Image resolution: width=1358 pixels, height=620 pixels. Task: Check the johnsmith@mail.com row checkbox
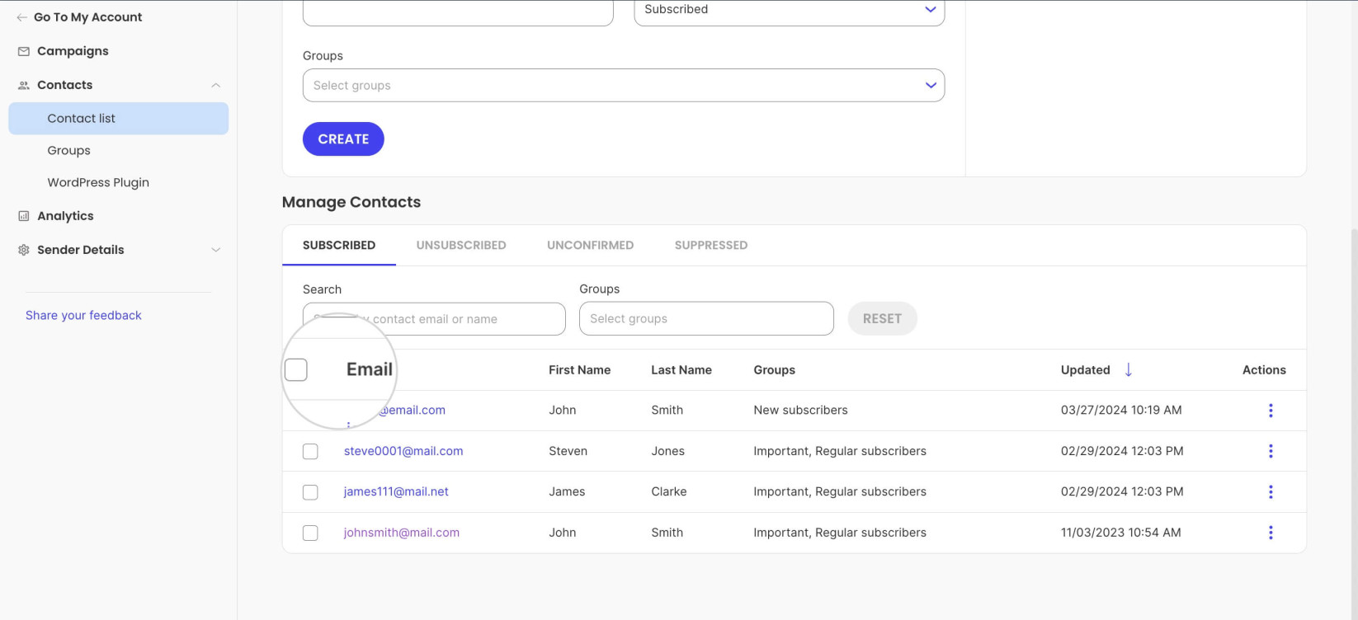tap(310, 533)
